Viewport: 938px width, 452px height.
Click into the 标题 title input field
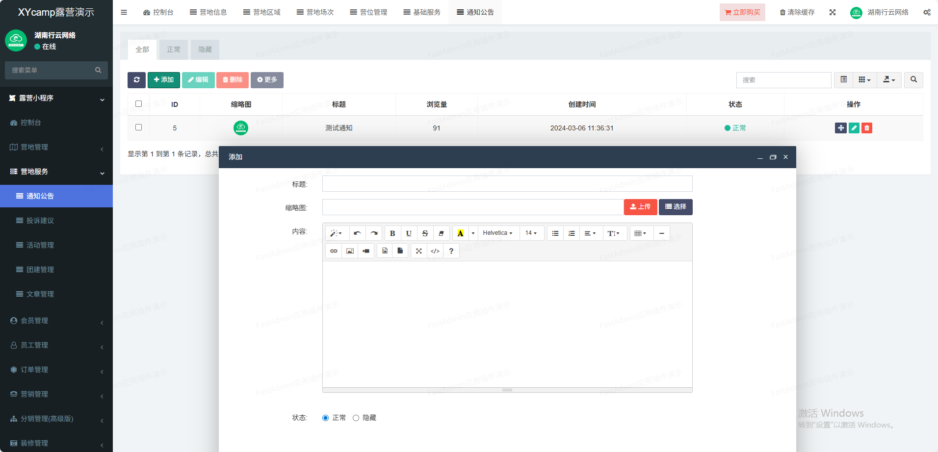pyautogui.click(x=507, y=184)
